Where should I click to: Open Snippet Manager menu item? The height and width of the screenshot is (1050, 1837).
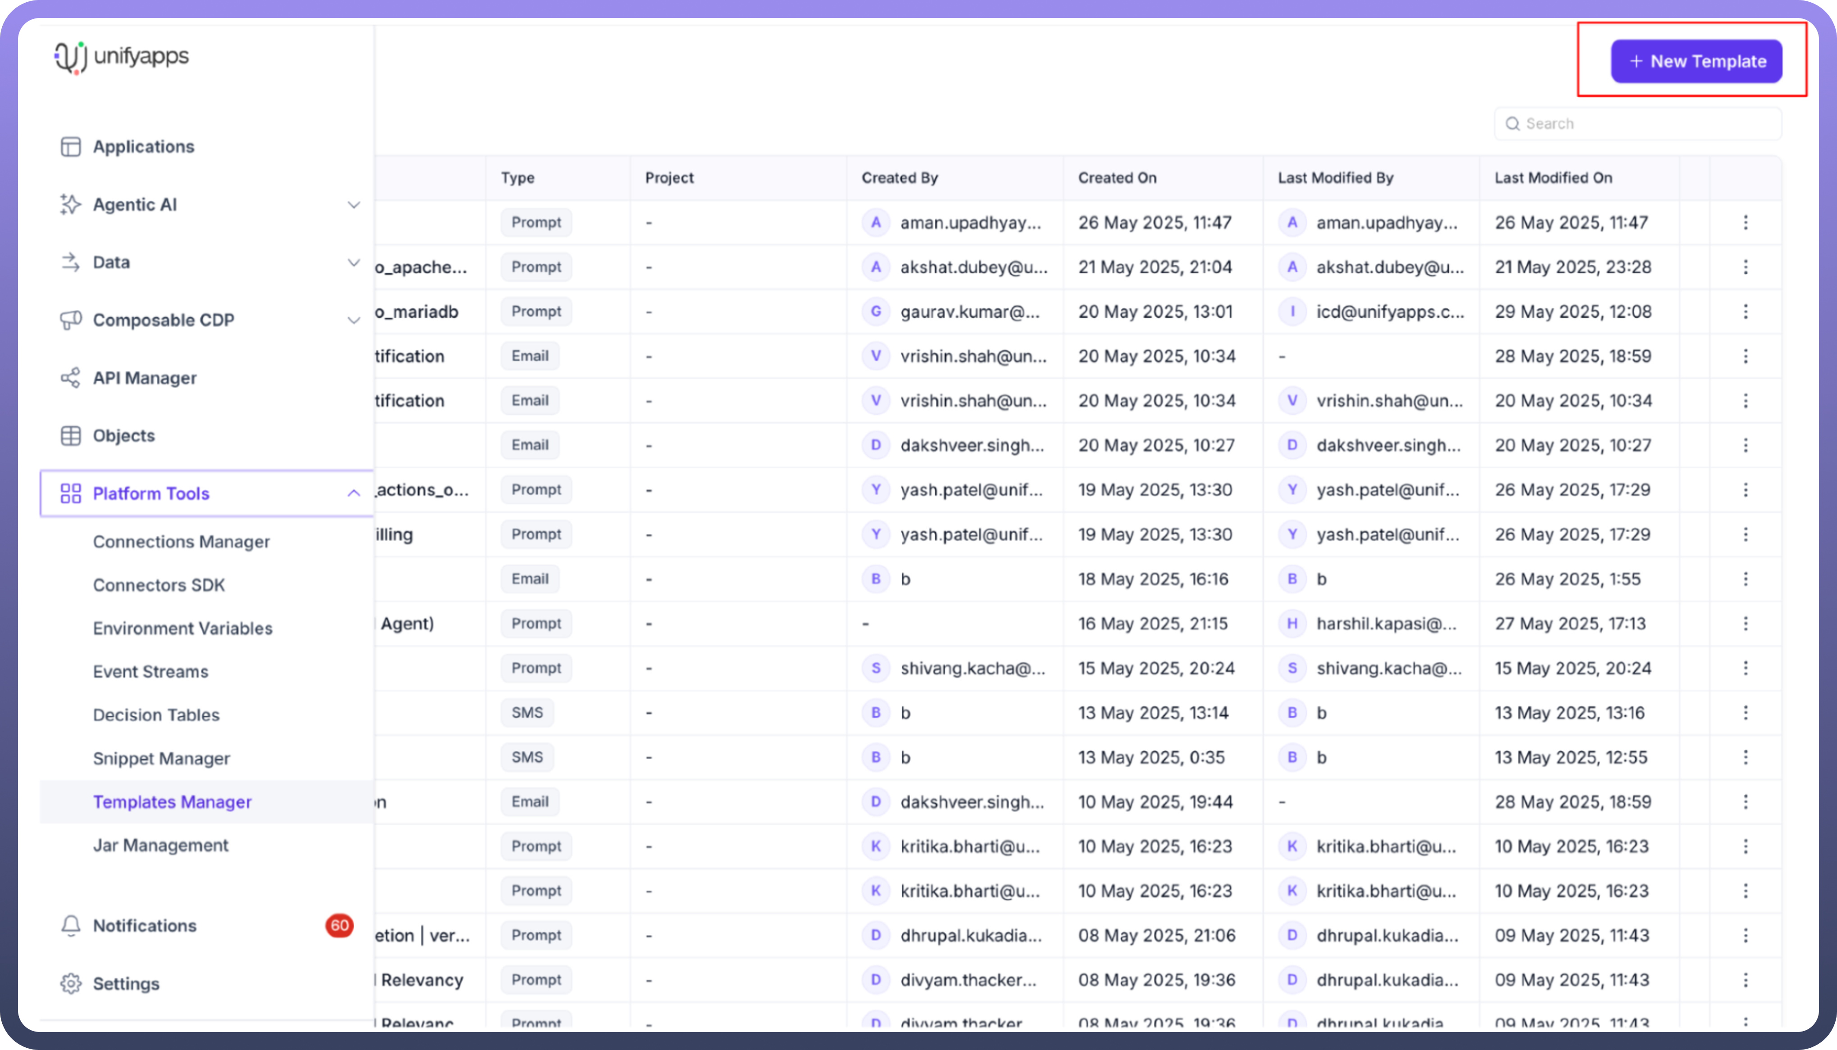pyautogui.click(x=162, y=758)
